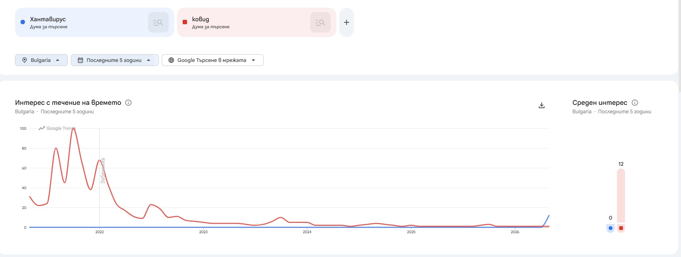Select the Хантавирус search term chip
Image resolution: width=681 pixels, height=257 pixels.
95,22
